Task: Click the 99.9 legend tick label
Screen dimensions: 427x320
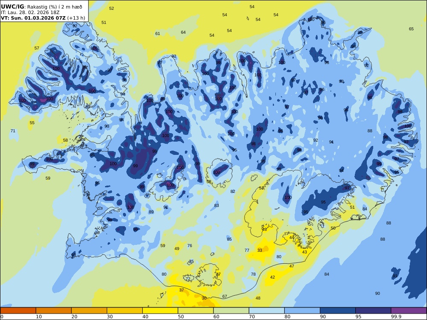Action: (x=396, y=317)
